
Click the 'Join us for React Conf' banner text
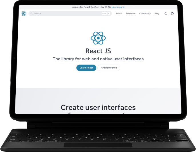point(91,7)
